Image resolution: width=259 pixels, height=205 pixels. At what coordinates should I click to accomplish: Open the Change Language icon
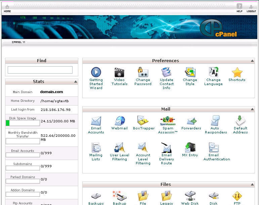(213, 72)
